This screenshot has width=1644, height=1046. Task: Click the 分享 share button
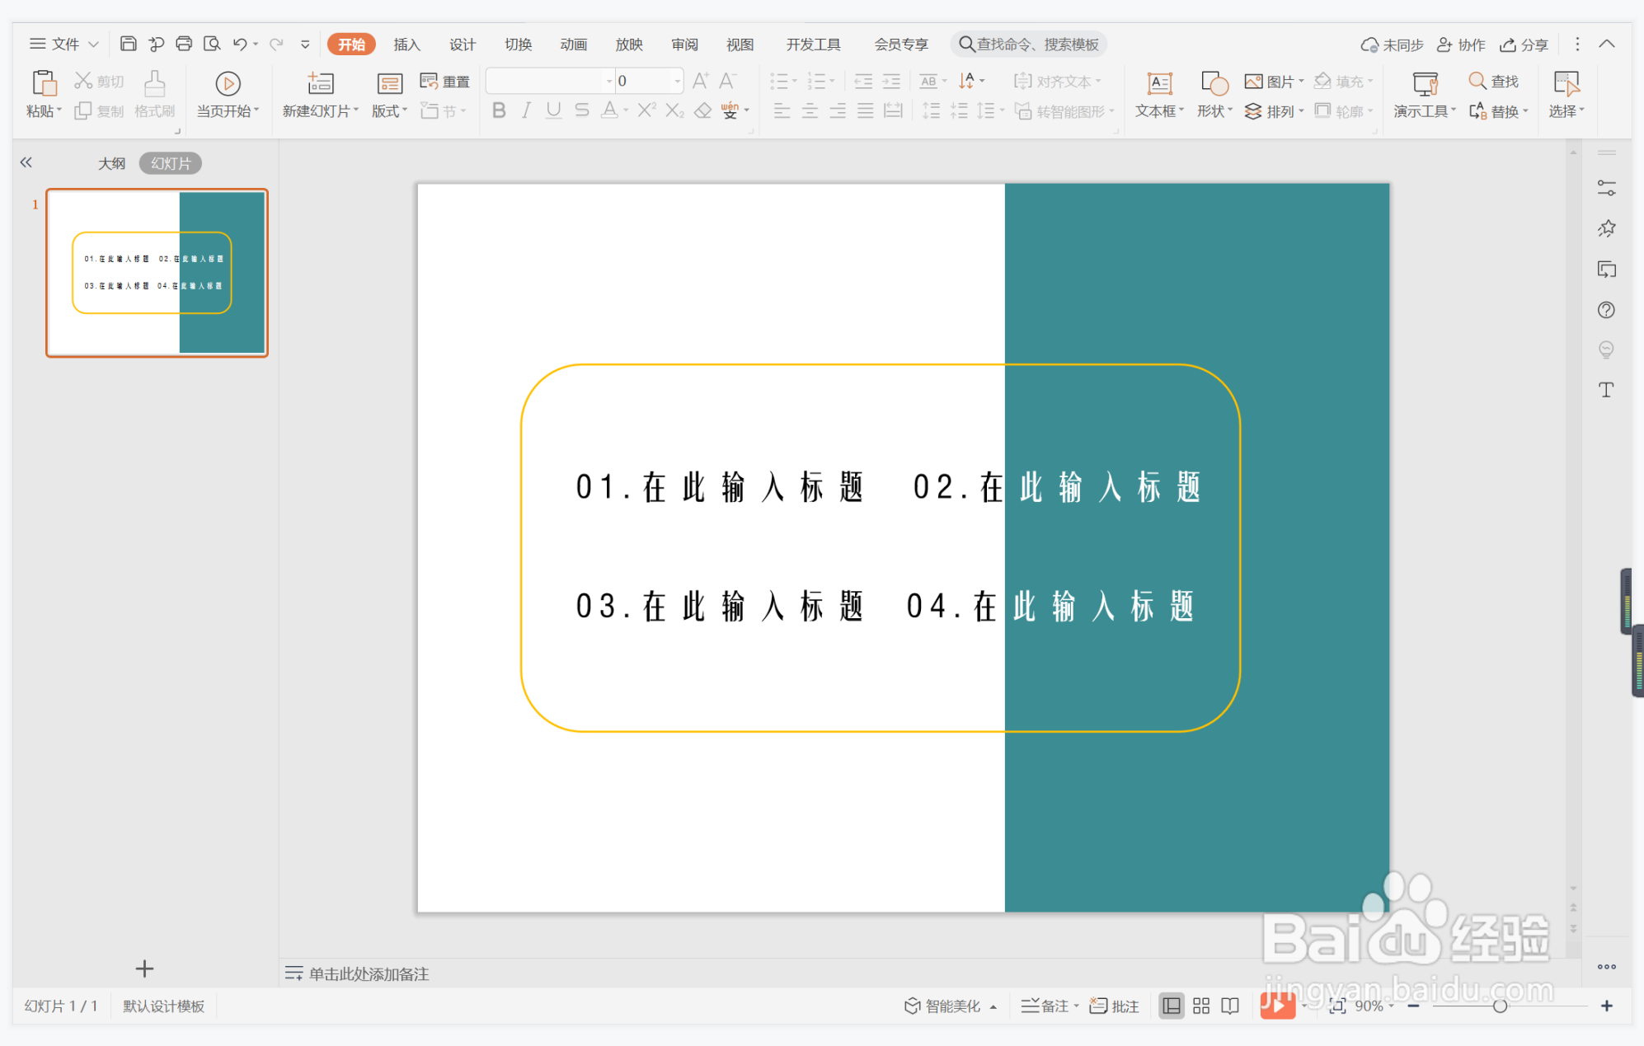[x=1523, y=44]
